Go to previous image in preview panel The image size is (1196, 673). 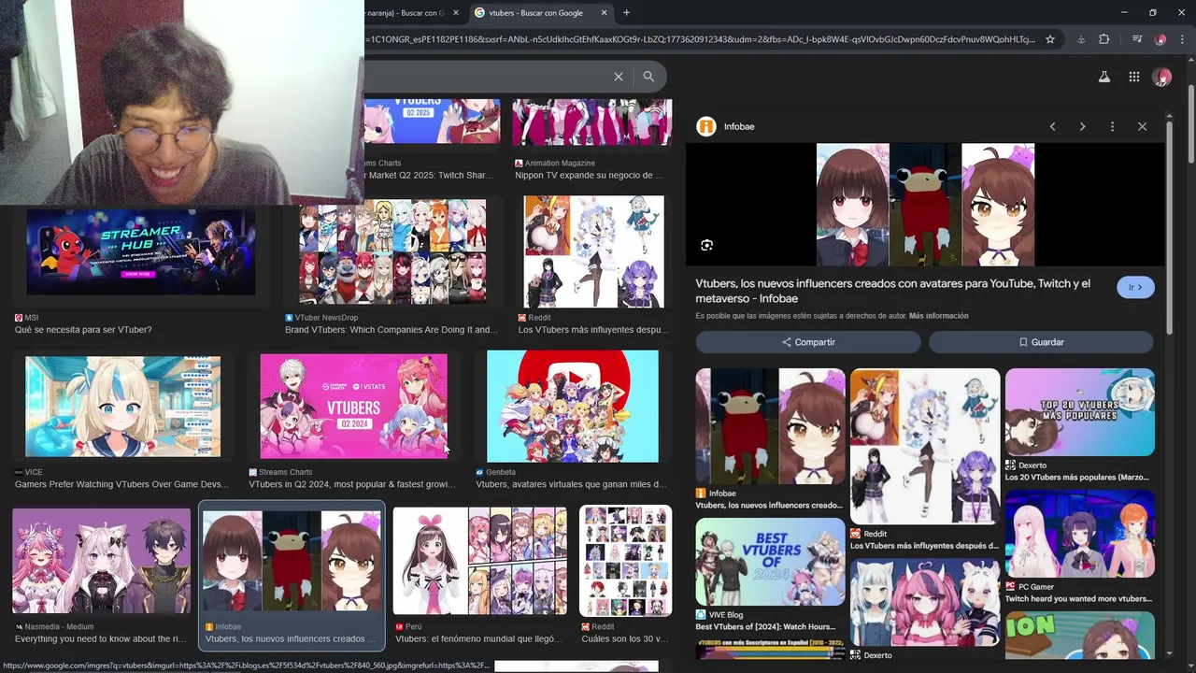[x=1052, y=126]
